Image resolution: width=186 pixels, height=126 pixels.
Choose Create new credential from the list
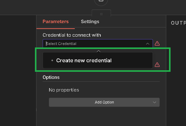(x=84, y=60)
